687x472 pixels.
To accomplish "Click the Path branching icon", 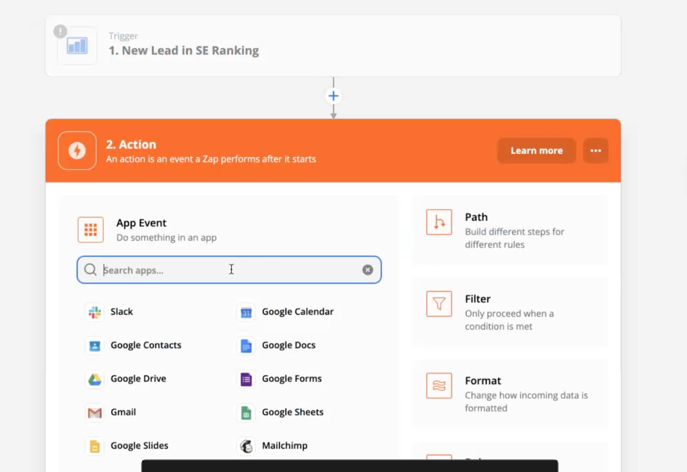I will (x=439, y=222).
